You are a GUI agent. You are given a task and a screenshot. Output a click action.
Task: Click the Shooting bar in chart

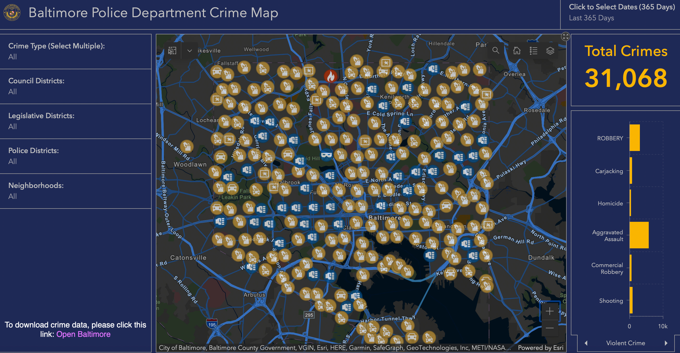[631, 300]
